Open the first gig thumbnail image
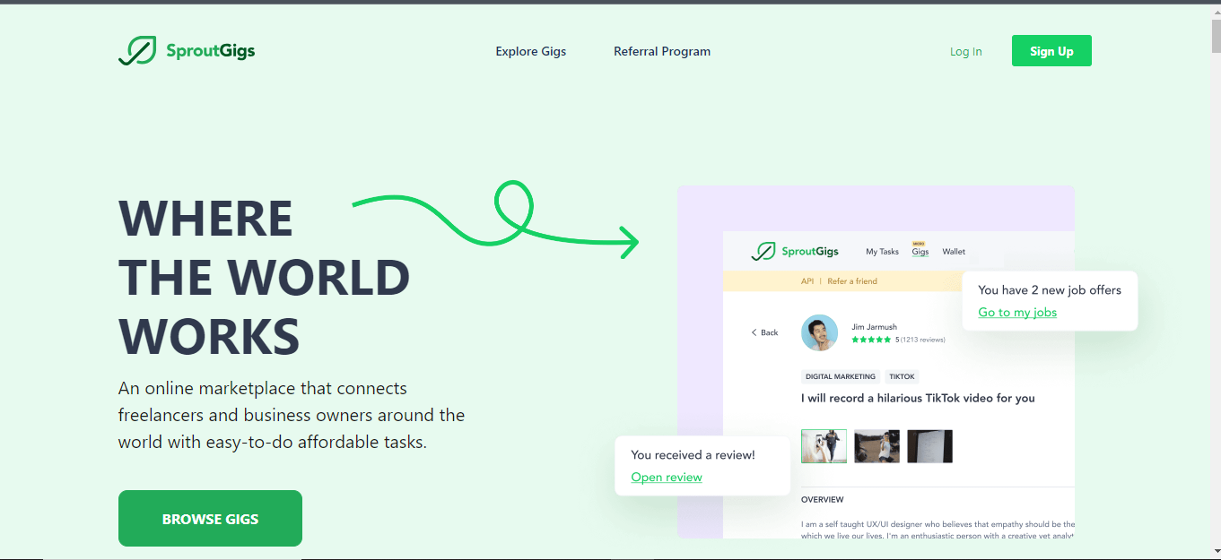 tap(824, 446)
